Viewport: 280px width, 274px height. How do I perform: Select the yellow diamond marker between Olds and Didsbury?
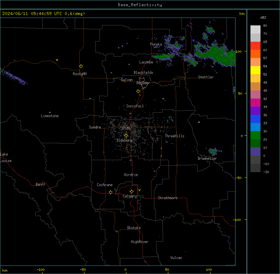point(126,136)
